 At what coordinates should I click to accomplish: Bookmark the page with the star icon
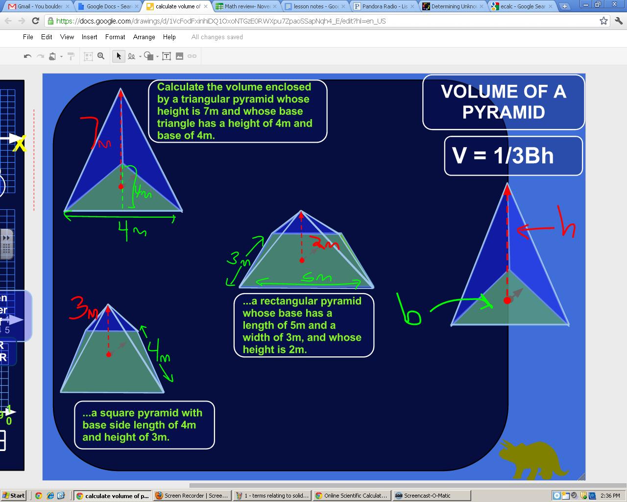coord(604,22)
